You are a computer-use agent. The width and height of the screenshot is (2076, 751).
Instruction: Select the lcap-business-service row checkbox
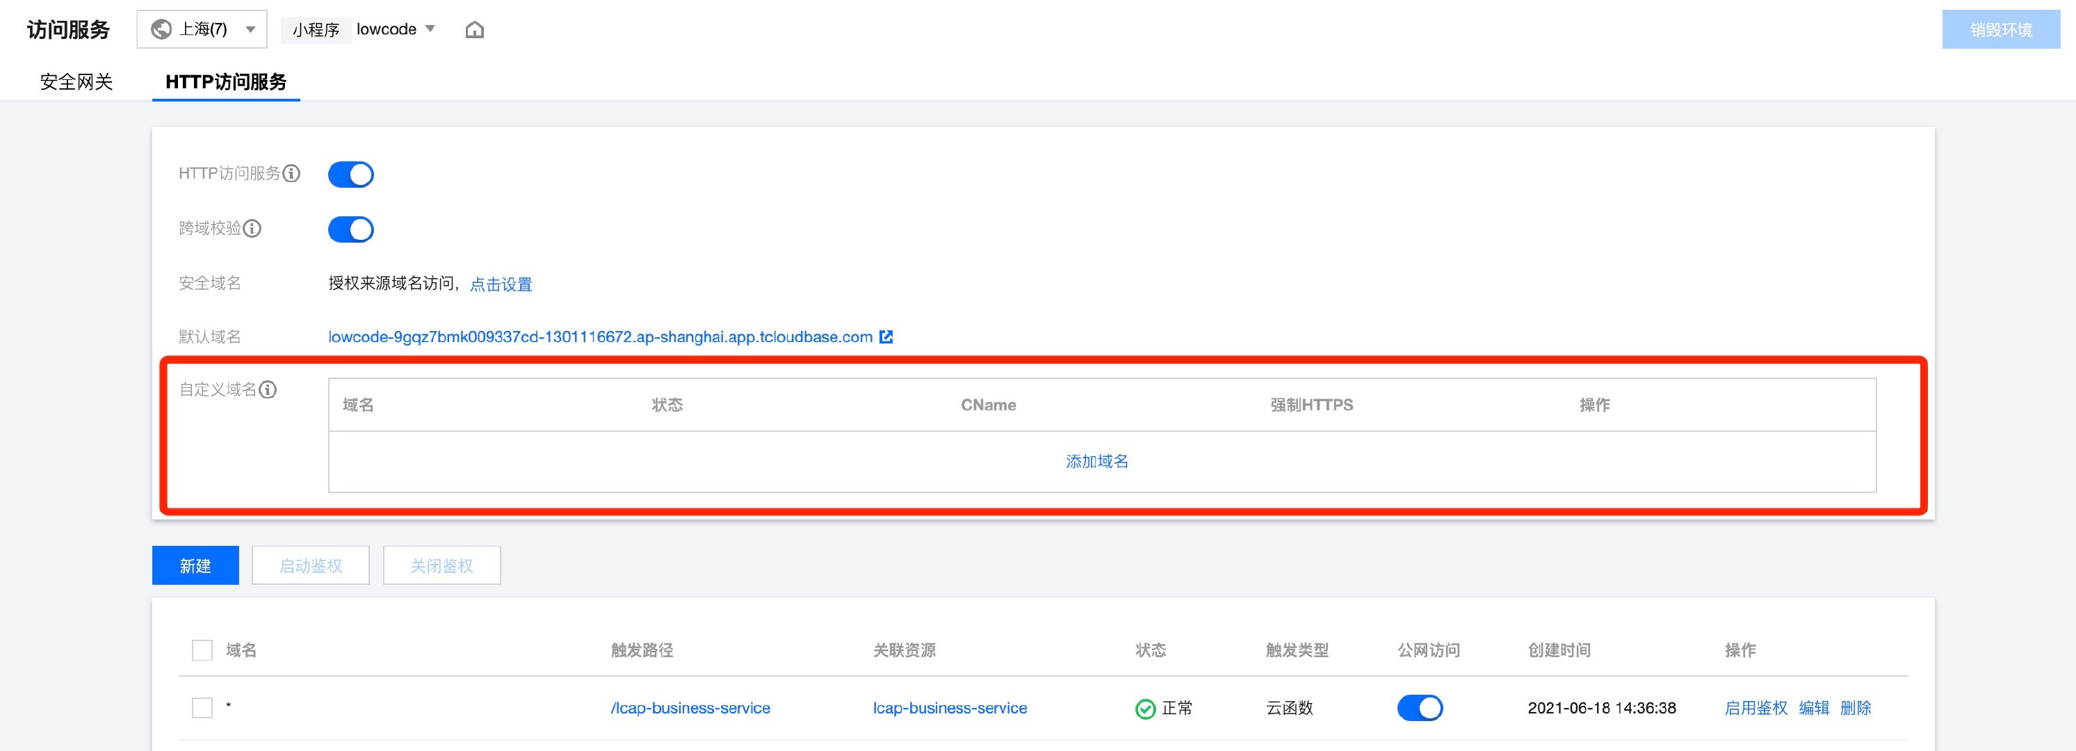202,709
